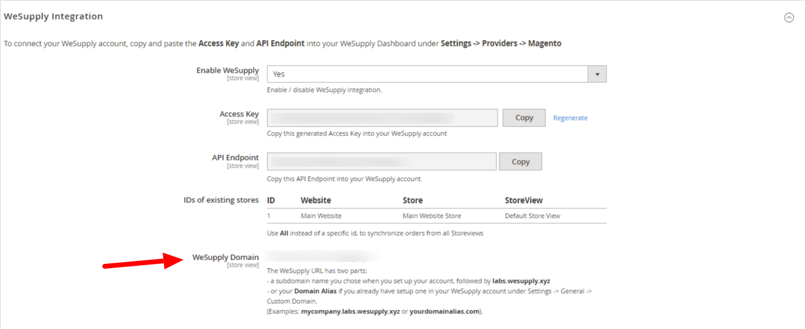Screen dimensions: 805x329
Task: Click the 'Enable WeSupply' label
Action: pos(228,70)
